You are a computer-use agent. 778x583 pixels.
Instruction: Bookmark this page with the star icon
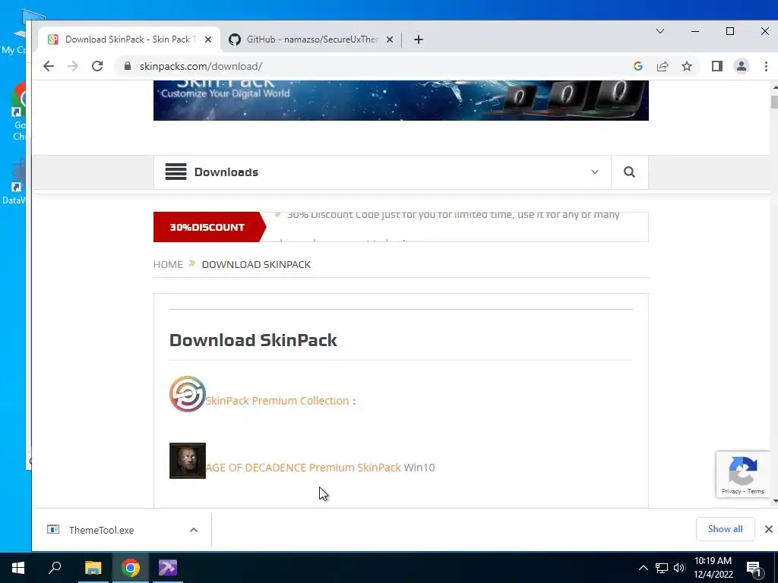(687, 66)
